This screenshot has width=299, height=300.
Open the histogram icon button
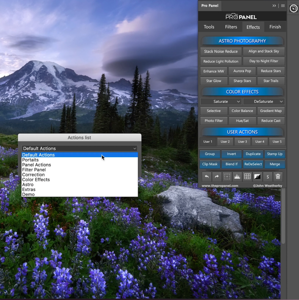point(237,177)
